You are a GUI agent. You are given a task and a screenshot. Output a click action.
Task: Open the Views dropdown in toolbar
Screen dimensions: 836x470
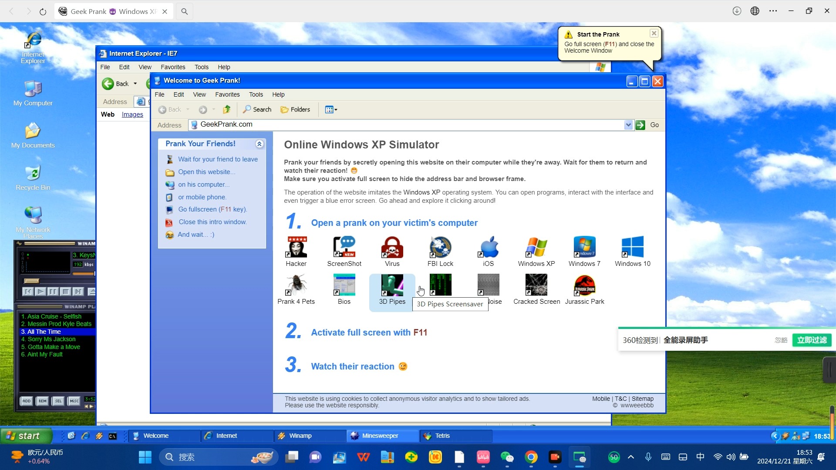(331, 110)
